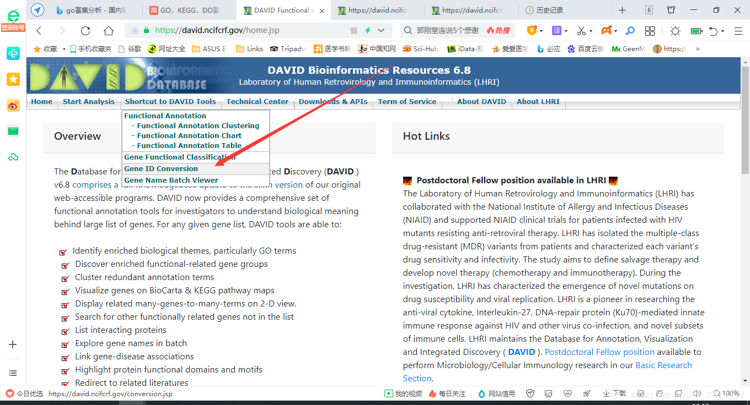Click the browser forward arrow button
This screenshot has width=750, height=405.
pyautogui.click(x=62, y=31)
